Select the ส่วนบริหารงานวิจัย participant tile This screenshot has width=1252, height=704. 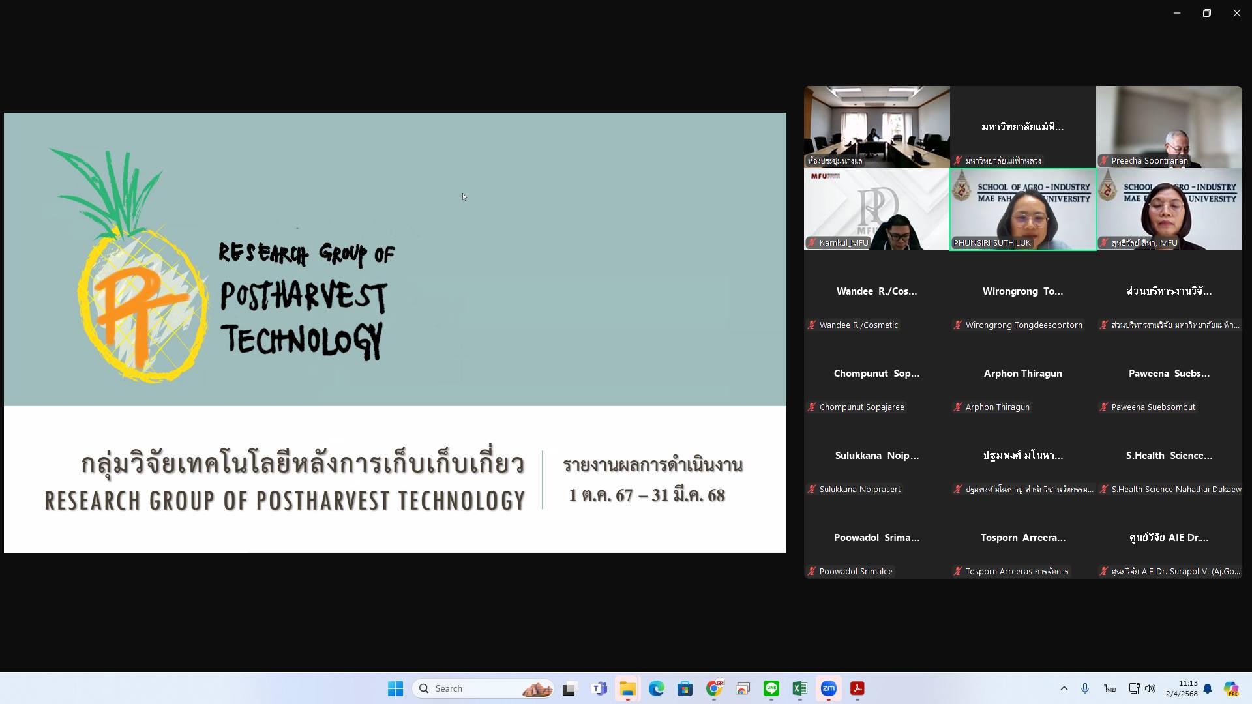pos(1169,291)
